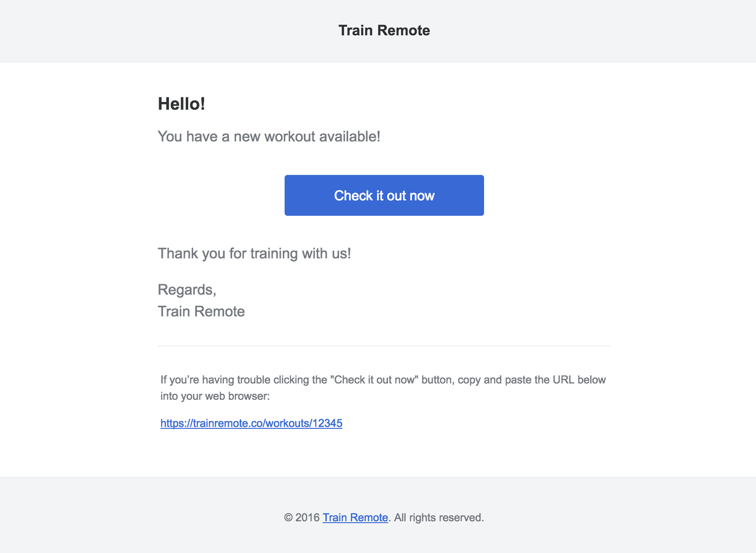Follow the Train Remote link in the footer
Viewport: 756px width, 553px height.
355,517
